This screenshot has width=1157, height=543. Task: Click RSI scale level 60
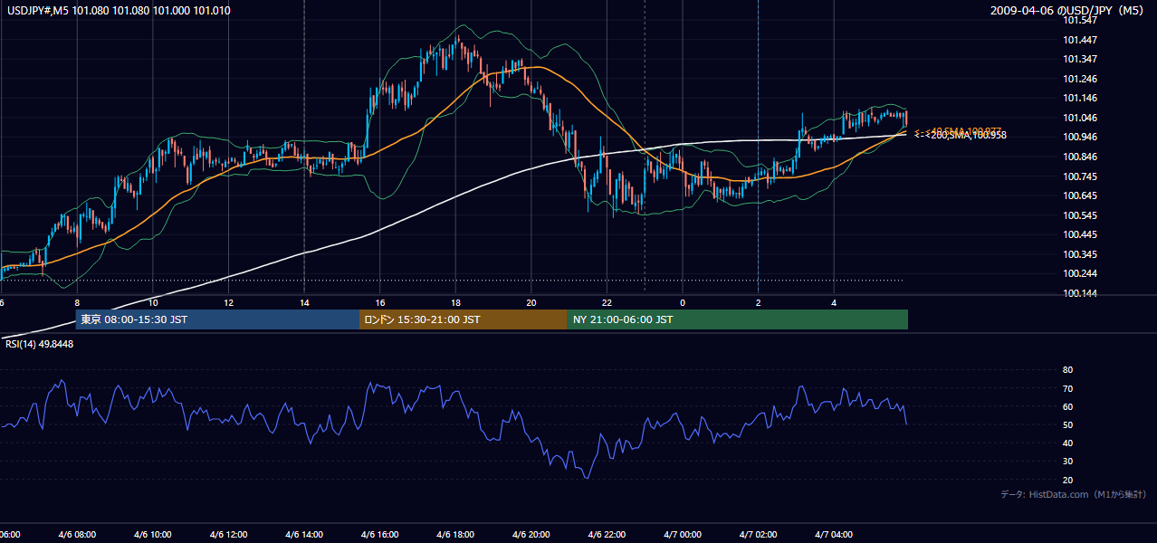pyautogui.click(x=1067, y=406)
